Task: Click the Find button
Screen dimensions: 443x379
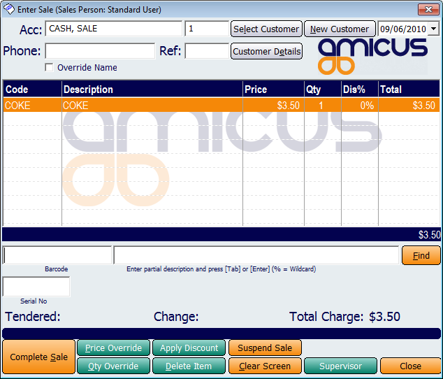Action: pyautogui.click(x=421, y=255)
